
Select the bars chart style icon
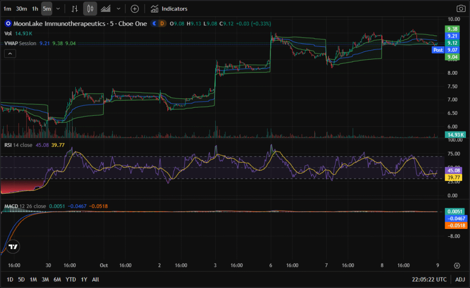[x=75, y=9]
